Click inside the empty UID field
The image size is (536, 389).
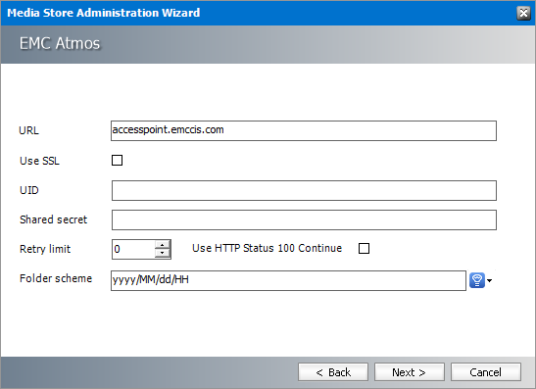click(x=304, y=190)
